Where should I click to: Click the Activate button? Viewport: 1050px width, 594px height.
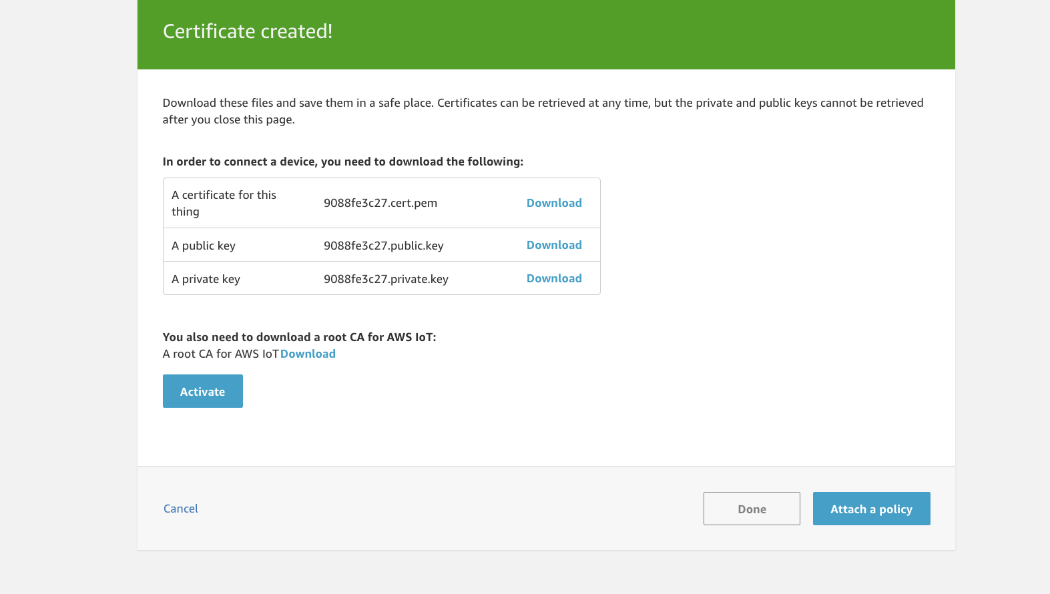pyautogui.click(x=203, y=391)
